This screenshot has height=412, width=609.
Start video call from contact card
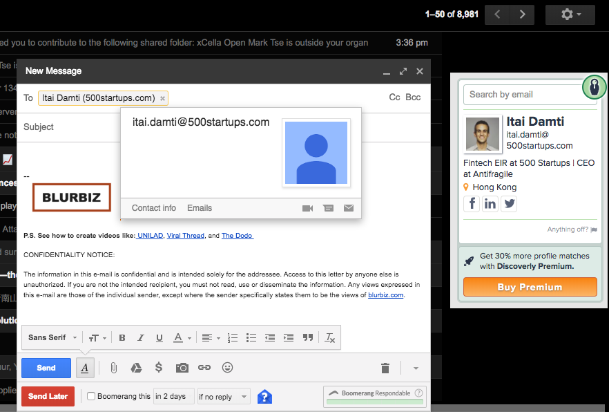click(308, 208)
